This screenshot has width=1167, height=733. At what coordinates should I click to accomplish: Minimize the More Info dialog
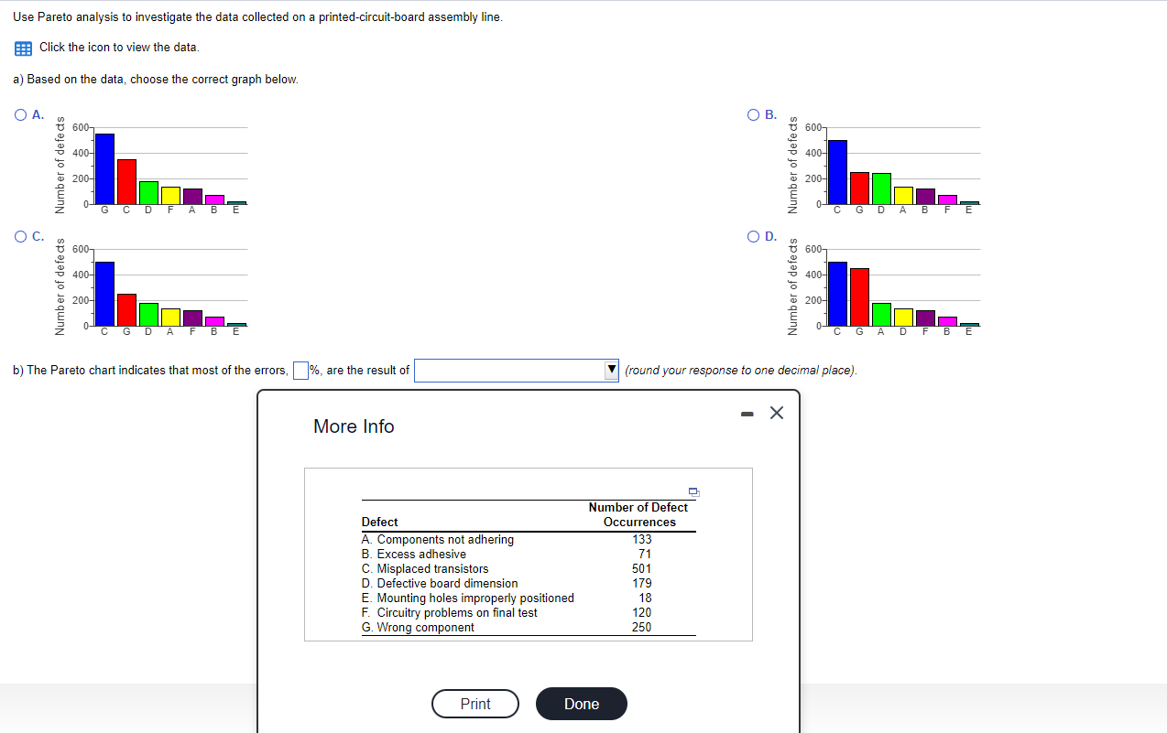click(x=745, y=413)
